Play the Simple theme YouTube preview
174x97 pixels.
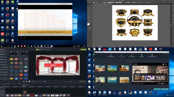(135, 84)
